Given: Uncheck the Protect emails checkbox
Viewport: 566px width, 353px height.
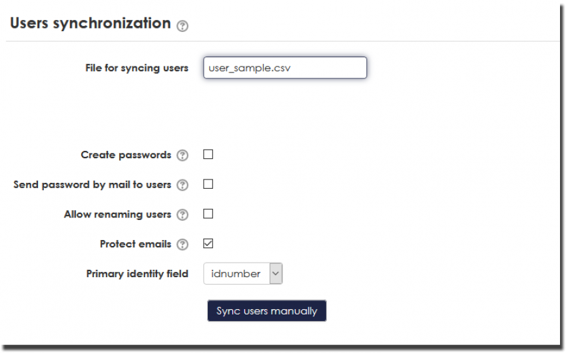Looking at the screenshot, I should click(208, 244).
